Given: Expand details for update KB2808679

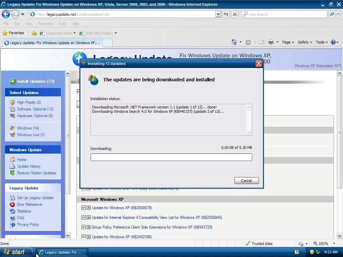Looking at the screenshot, I should point(88,207).
